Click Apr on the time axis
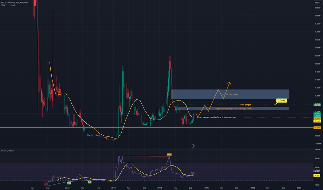Screen dimensions: 323x190 (33, 188)
